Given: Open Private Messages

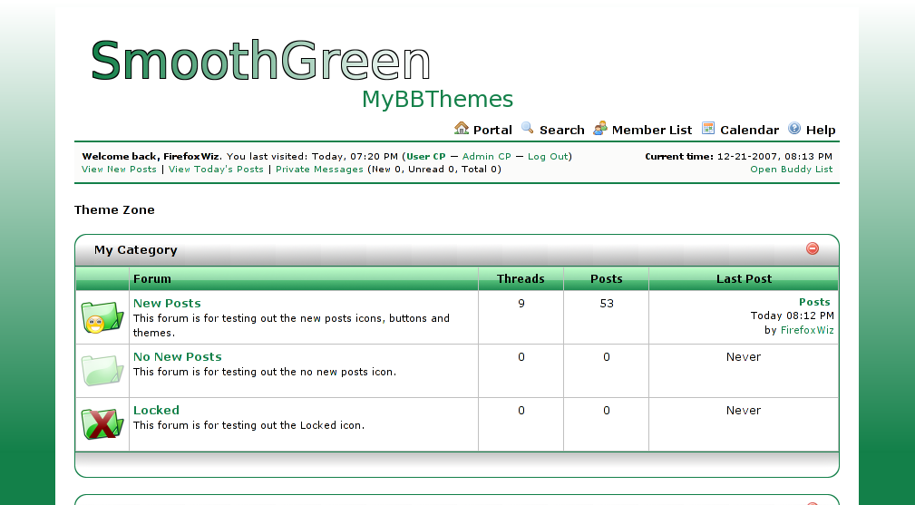Looking at the screenshot, I should [319, 169].
